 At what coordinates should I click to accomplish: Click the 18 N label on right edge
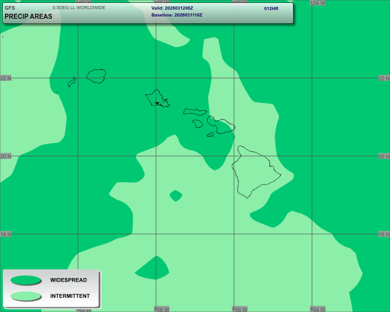pos(384,234)
